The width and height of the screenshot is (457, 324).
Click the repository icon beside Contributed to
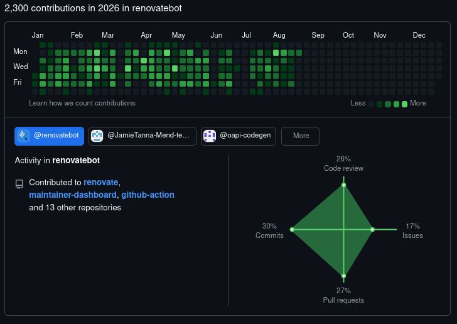19,184
